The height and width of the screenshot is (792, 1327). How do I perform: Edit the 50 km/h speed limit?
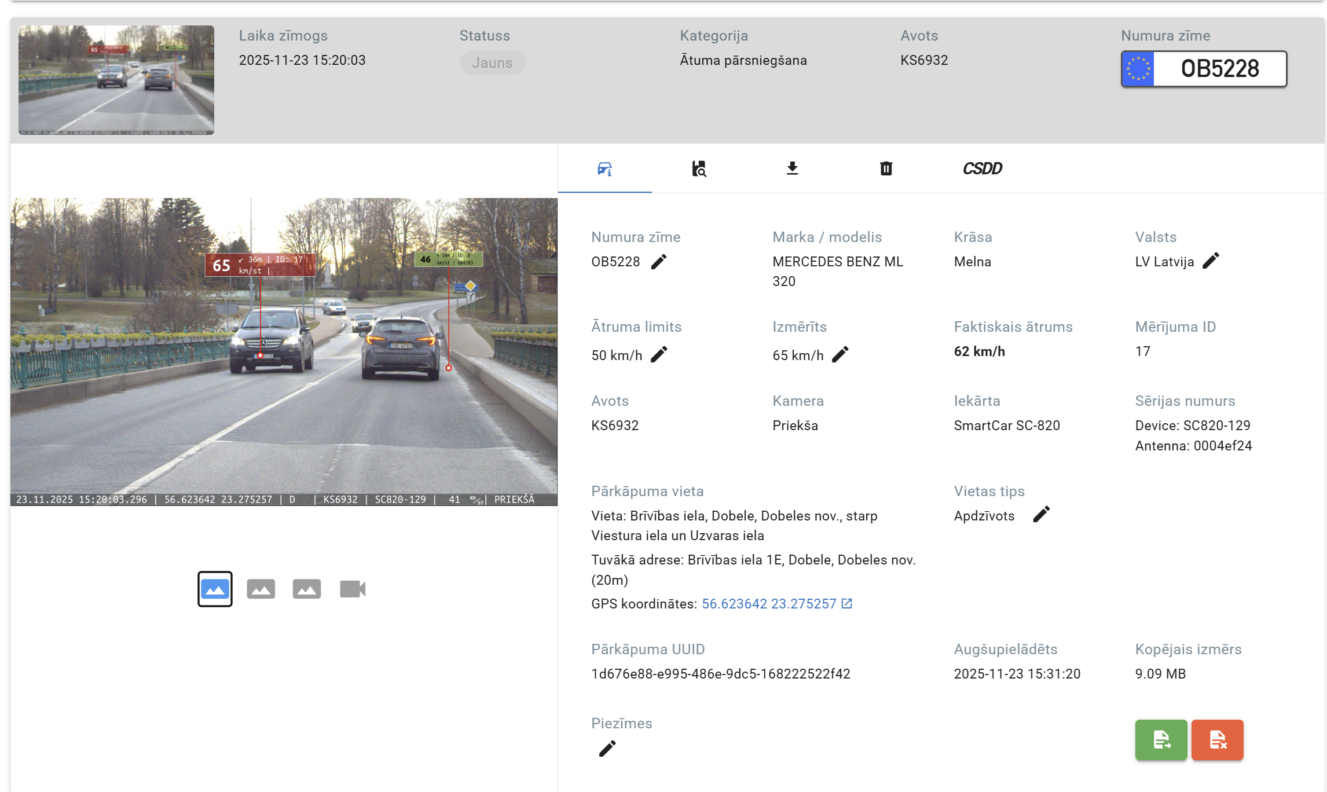(659, 354)
